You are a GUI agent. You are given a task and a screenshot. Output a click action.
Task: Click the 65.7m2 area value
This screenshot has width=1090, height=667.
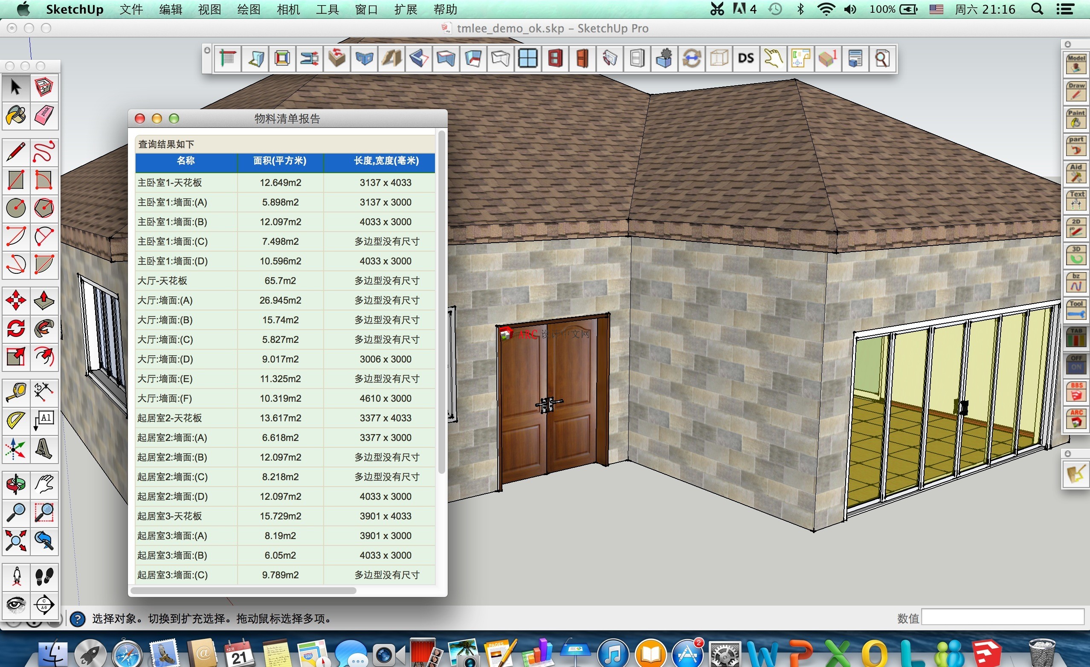pyautogui.click(x=280, y=281)
